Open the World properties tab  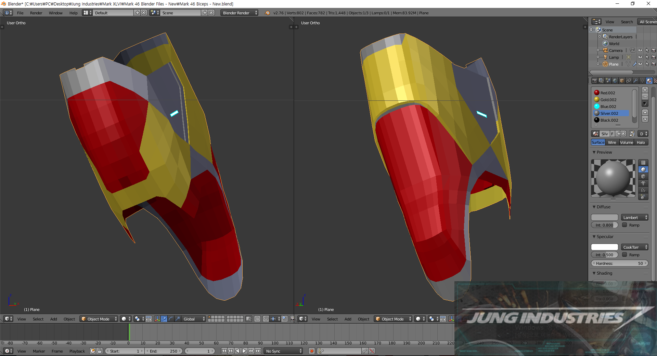615,81
